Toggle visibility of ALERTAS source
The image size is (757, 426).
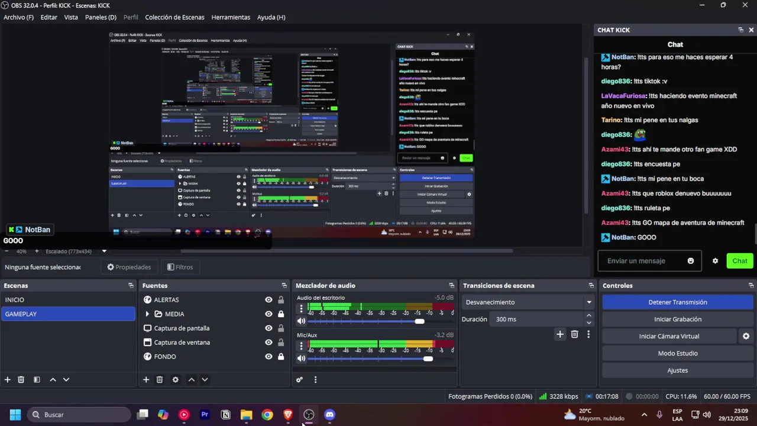click(268, 300)
